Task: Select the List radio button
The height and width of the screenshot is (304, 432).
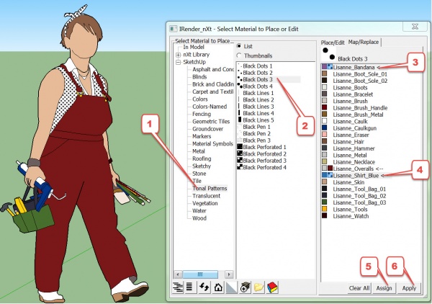Action: [x=240, y=45]
